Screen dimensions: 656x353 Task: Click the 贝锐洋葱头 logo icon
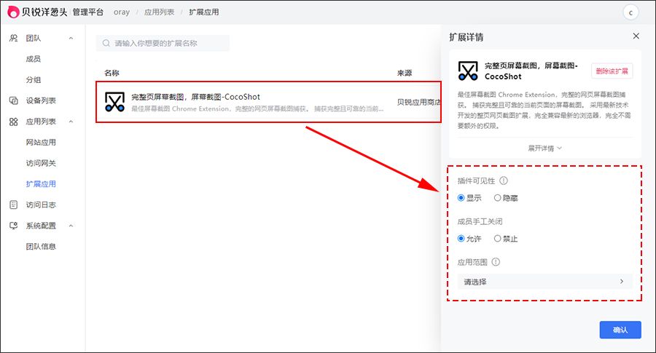tap(13, 12)
